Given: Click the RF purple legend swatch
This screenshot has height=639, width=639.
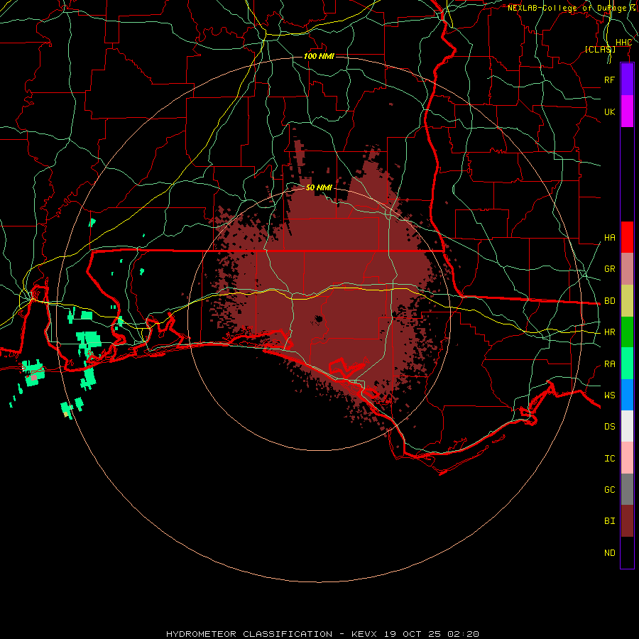Looking at the screenshot, I should pyautogui.click(x=627, y=80).
